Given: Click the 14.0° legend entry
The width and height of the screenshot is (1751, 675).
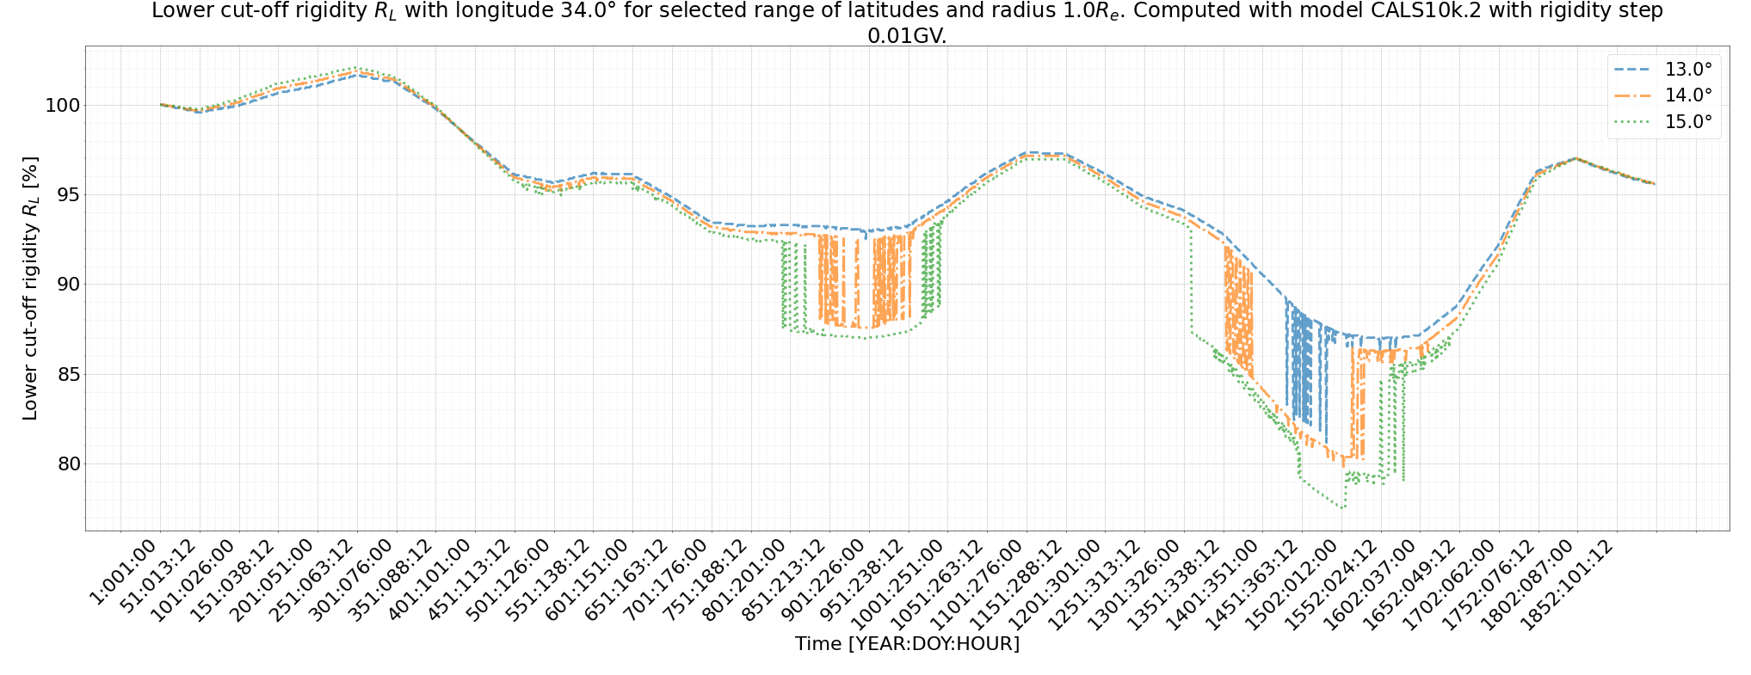Looking at the screenshot, I should point(1663,95).
